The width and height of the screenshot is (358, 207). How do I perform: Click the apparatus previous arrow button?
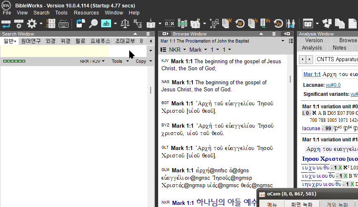[303, 59]
